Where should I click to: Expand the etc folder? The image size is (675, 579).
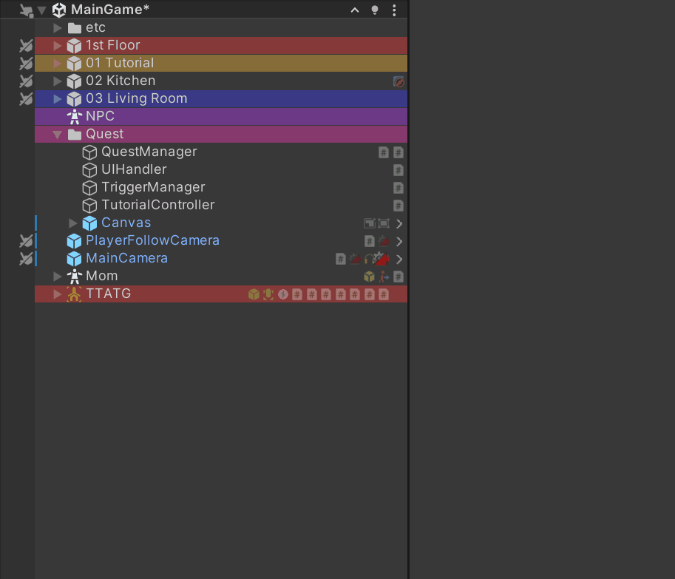click(x=57, y=28)
